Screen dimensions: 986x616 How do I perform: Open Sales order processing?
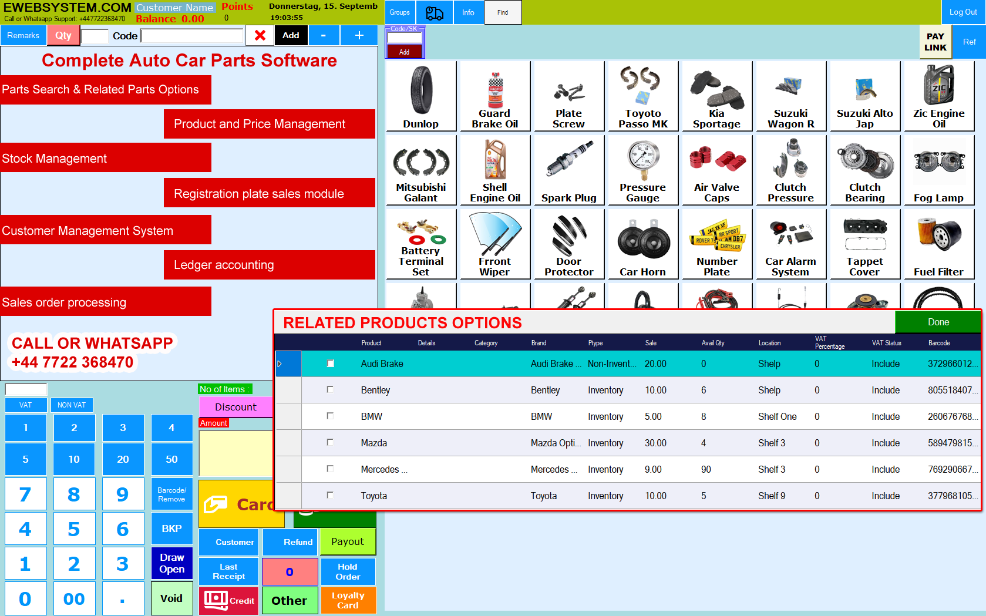tap(106, 302)
